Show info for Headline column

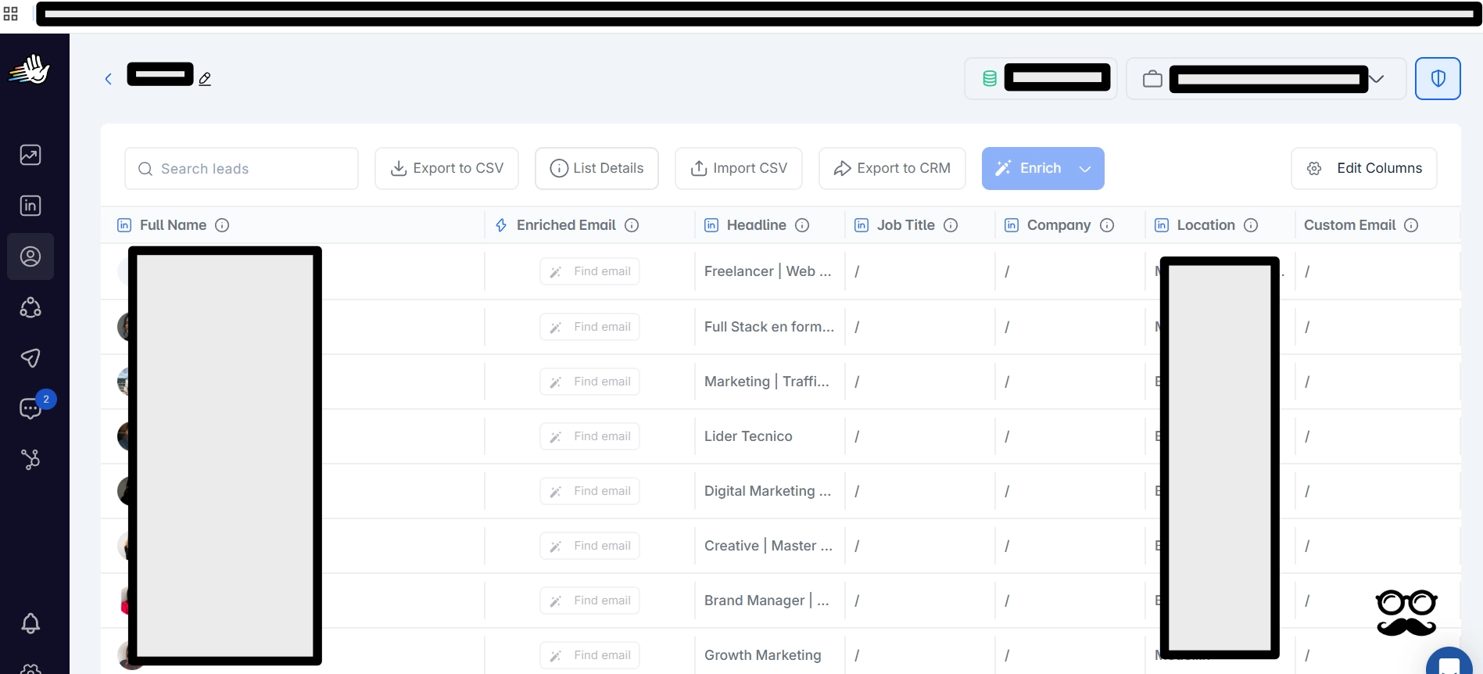click(x=802, y=225)
